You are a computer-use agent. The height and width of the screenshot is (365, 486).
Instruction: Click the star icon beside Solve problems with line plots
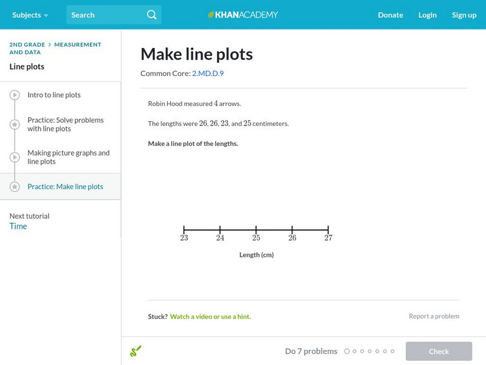pyautogui.click(x=15, y=125)
